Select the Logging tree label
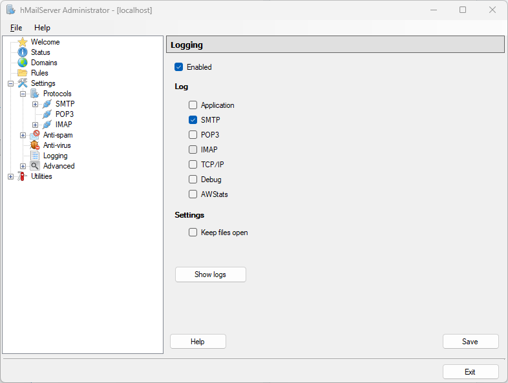 tap(56, 156)
